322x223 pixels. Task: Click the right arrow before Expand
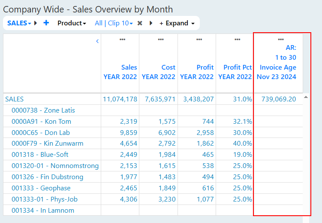click(x=151, y=23)
